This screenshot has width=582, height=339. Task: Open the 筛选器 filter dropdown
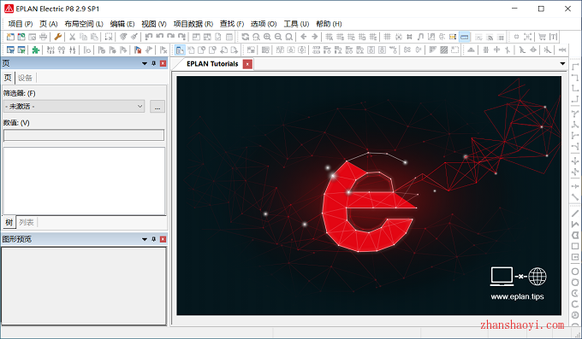click(74, 107)
